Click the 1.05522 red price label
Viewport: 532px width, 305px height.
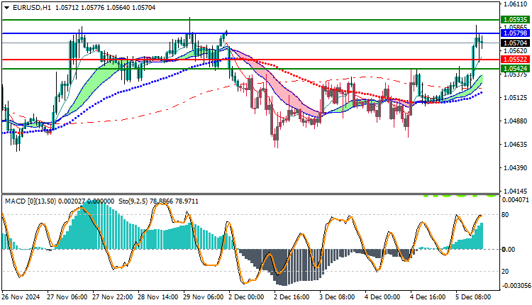click(515, 60)
